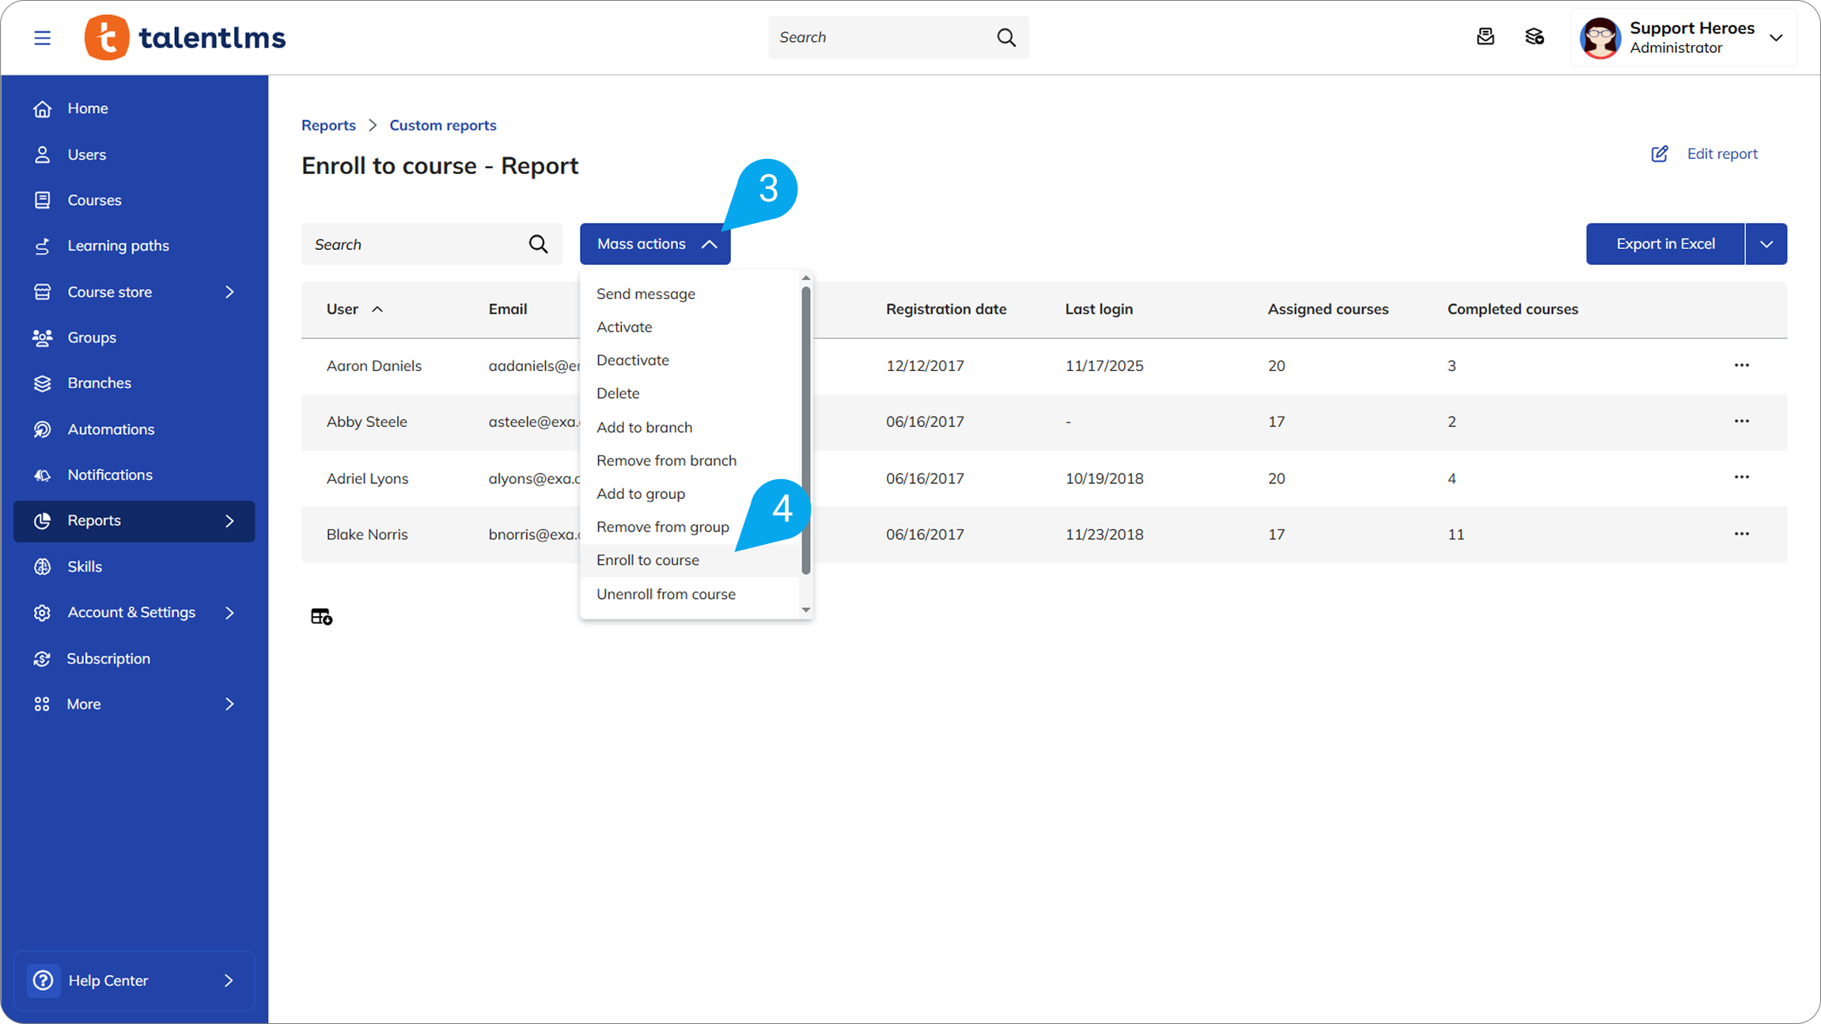
Task: Open the Export in Excel arrow dropdown
Action: coord(1766,244)
